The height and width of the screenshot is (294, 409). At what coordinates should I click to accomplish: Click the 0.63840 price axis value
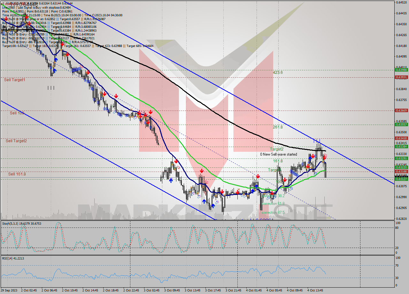point(401,89)
